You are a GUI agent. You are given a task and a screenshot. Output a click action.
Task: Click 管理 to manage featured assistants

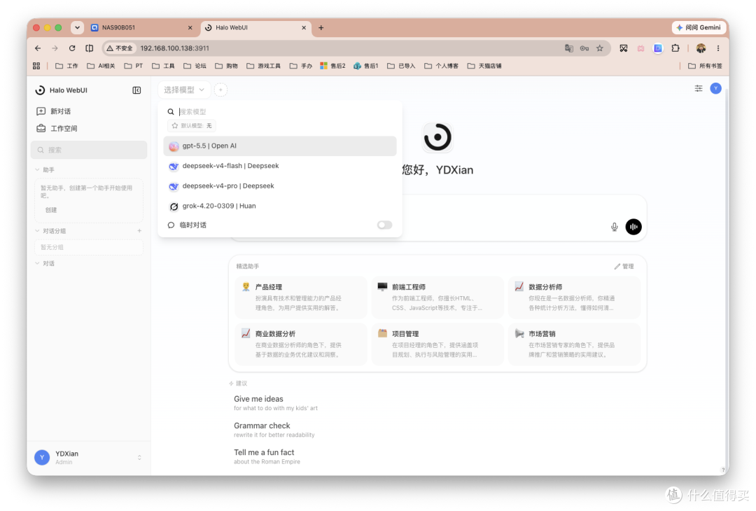tap(624, 266)
